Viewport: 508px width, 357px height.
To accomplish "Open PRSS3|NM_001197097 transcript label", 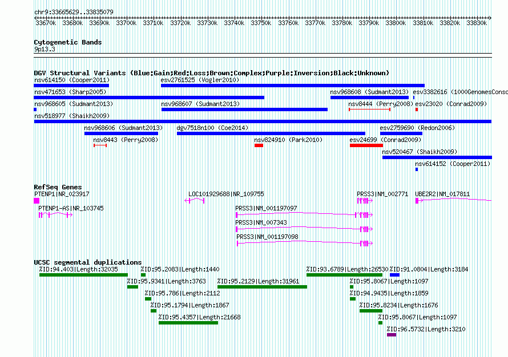I will click(267, 208).
